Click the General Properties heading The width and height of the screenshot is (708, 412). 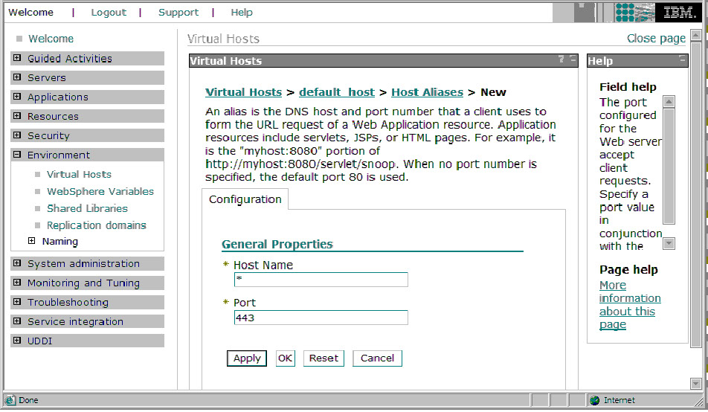[x=277, y=245]
